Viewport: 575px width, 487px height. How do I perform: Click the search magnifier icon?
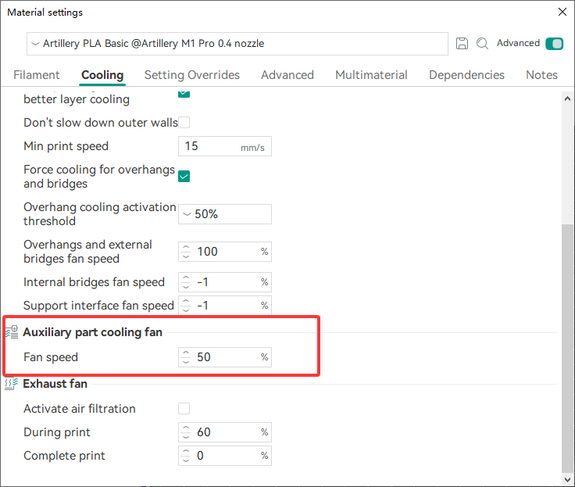pyautogui.click(x=483, y=44)
